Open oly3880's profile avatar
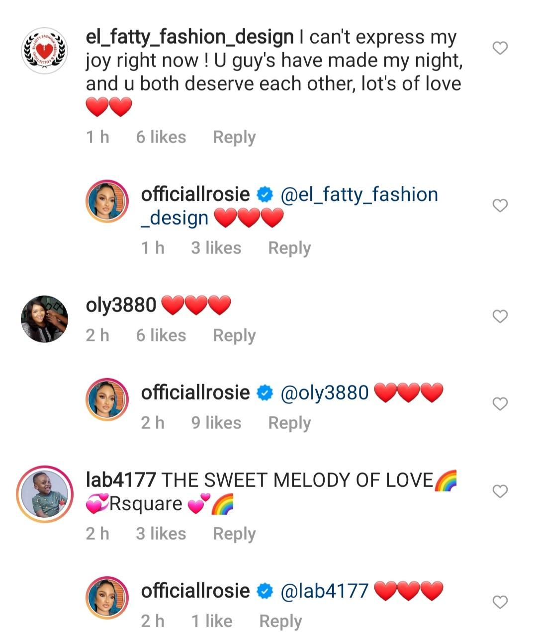Viewport: 537px width, 633px height. pos(44,319)
